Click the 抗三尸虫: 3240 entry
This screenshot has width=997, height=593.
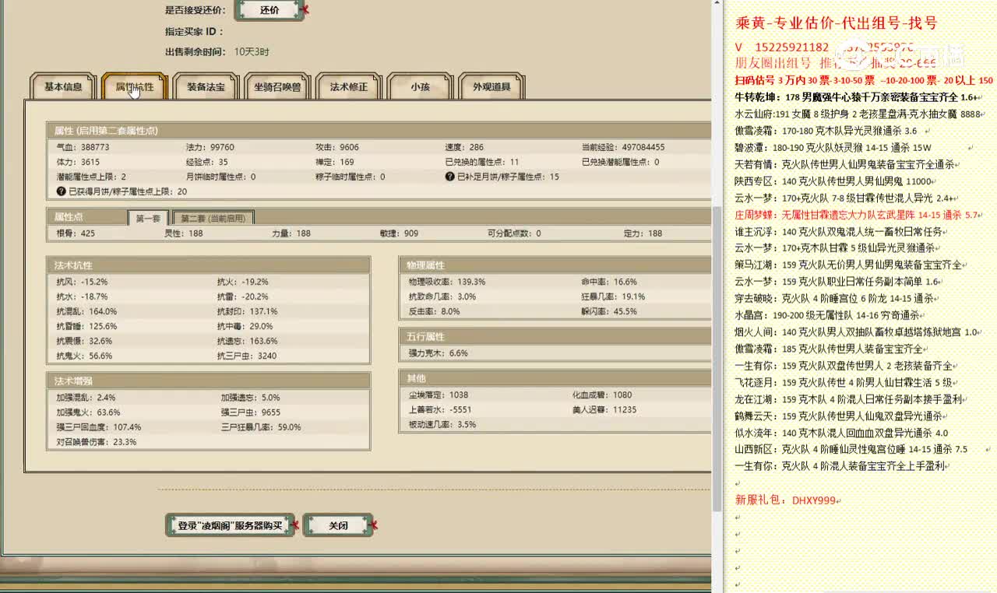pyautogui.click(x=246, y=356)
